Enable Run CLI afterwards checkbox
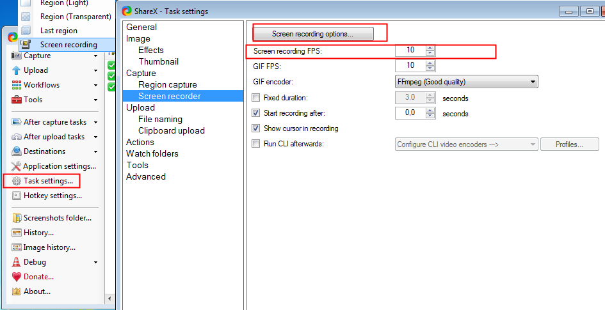Viewport: 605px width, 310px height. 256,144
